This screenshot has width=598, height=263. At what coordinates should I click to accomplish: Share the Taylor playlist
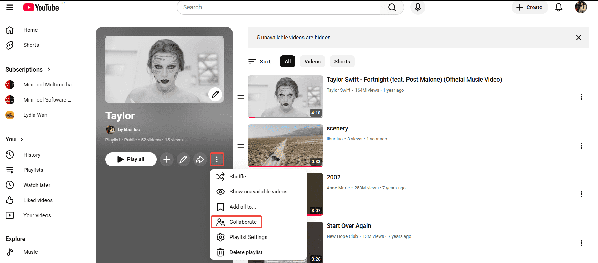(200, 159)
